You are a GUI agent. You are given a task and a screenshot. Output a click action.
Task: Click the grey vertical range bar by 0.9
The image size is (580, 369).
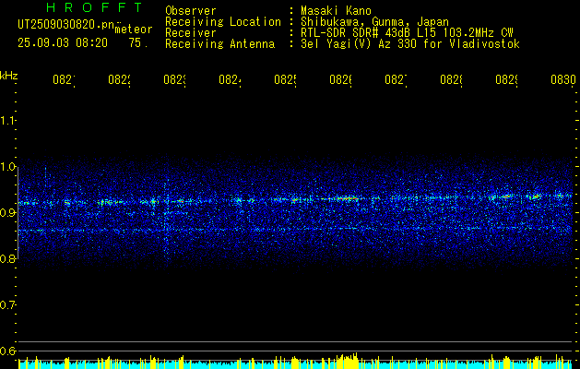[x=18, y=213]
